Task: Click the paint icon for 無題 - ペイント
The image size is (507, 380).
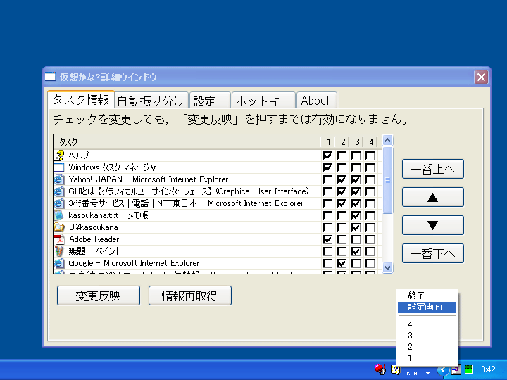Action: [x=59, y=251]
